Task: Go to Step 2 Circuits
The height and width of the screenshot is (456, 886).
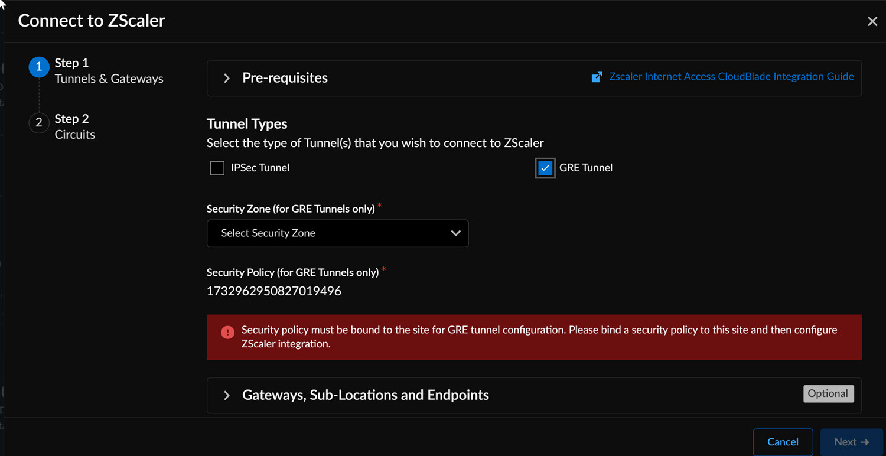Action: click(x=74, y=126)
